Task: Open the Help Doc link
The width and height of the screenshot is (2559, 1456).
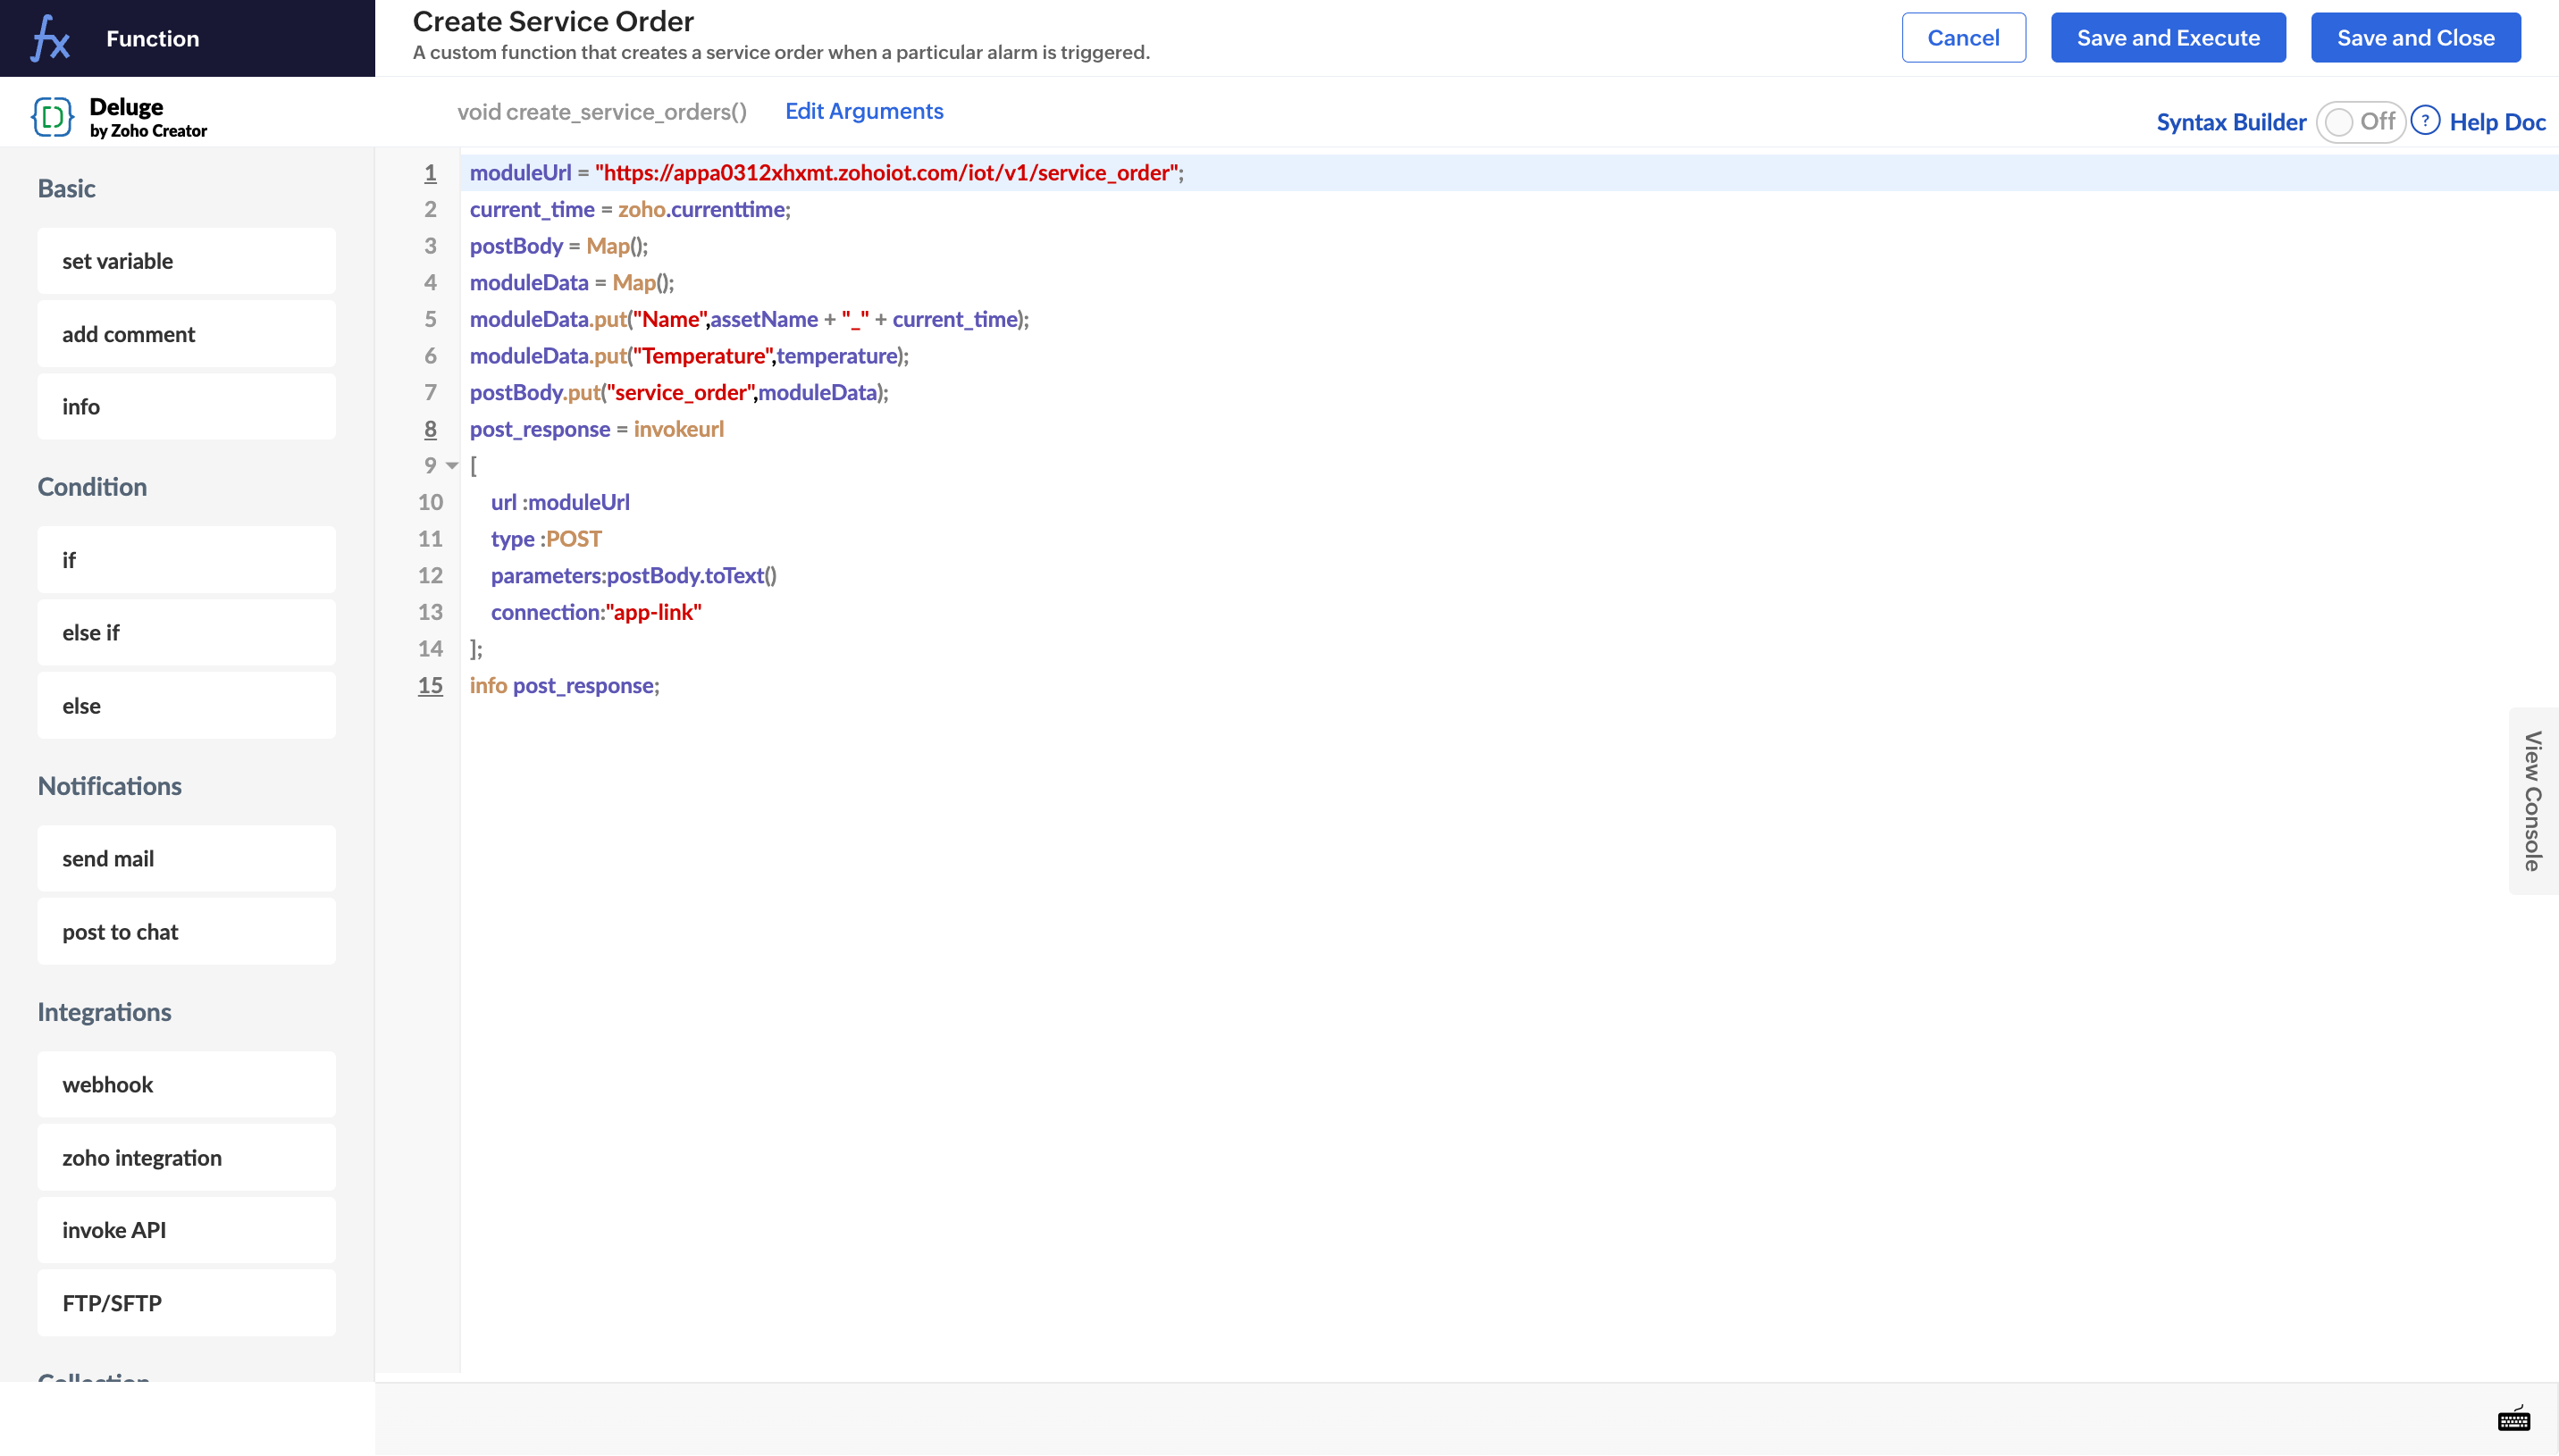Action: point(2497,122)
